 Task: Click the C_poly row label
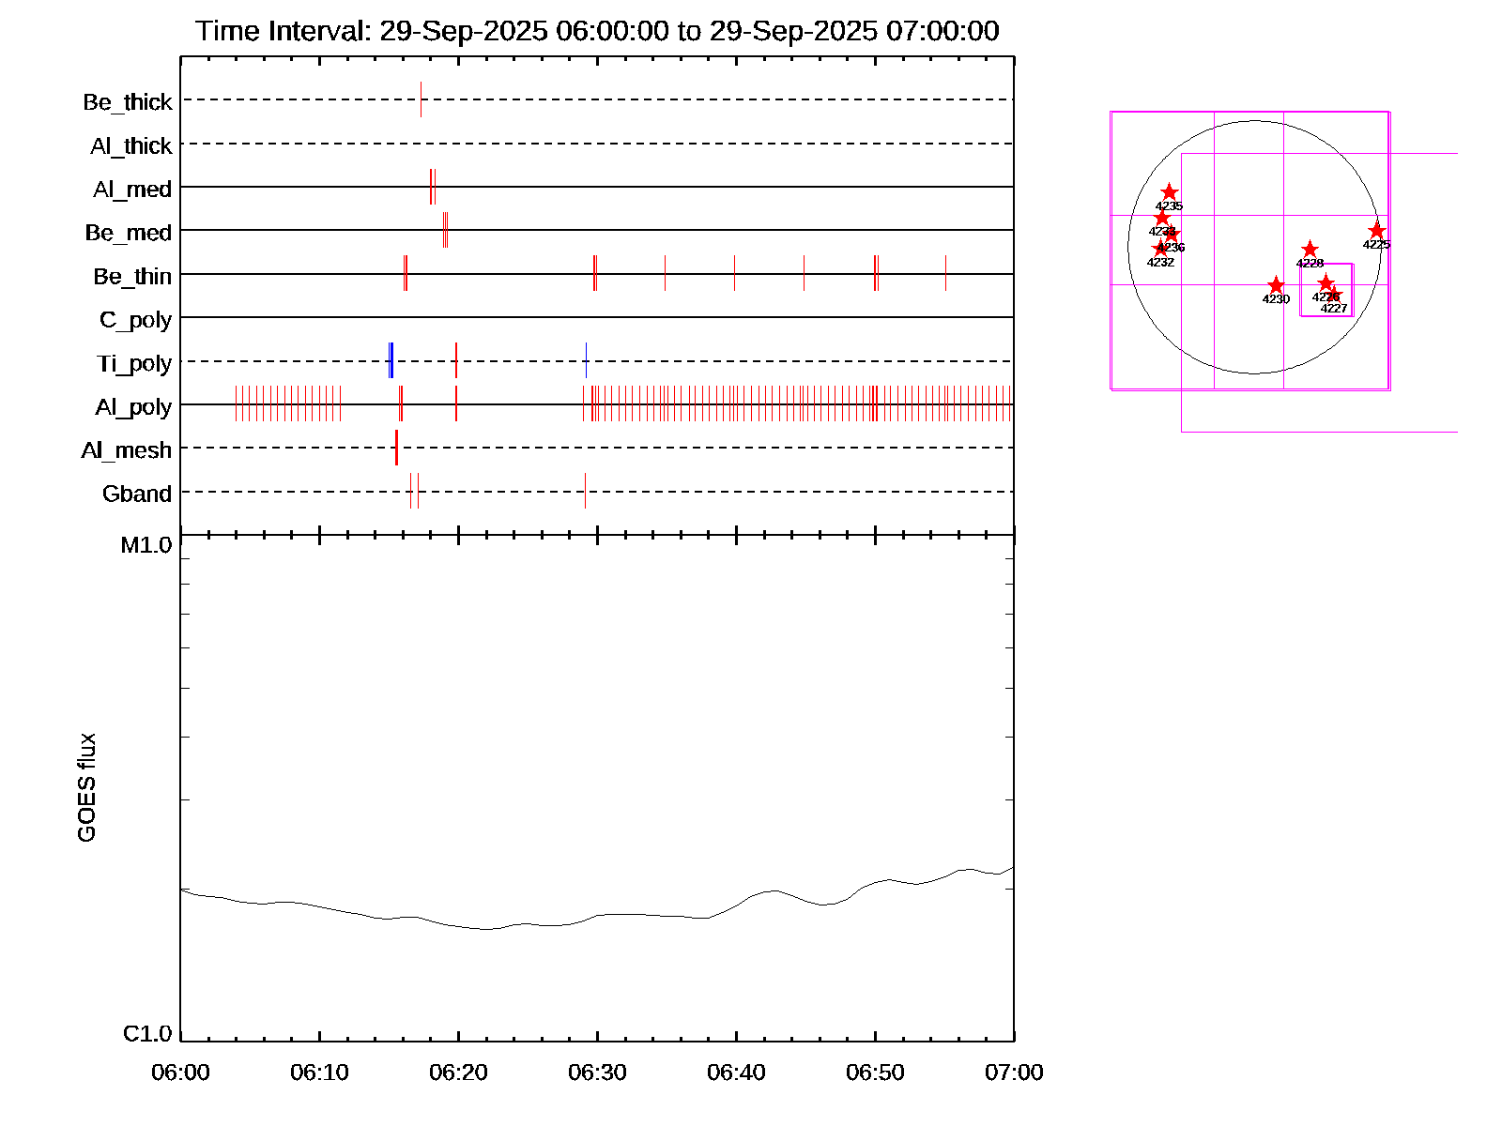click(135, 320)
